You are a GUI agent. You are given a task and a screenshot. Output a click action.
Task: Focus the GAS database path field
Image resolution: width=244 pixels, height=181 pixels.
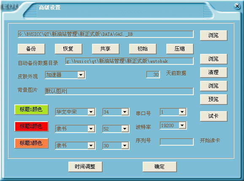(x=106, y=34)
